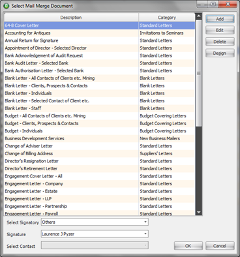Click the Edit button
Image resolution: width=240 pixels, height=257 pixels.
(220, 30)
